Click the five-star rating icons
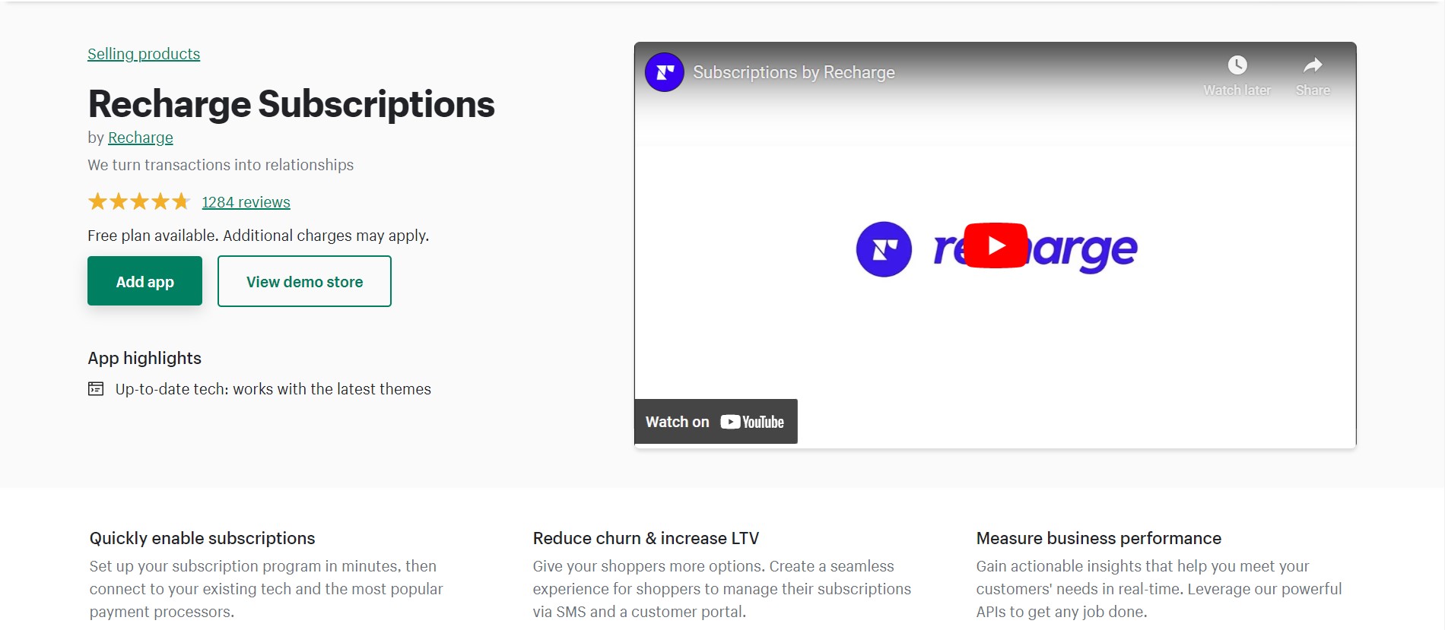 tap(139, 202)
